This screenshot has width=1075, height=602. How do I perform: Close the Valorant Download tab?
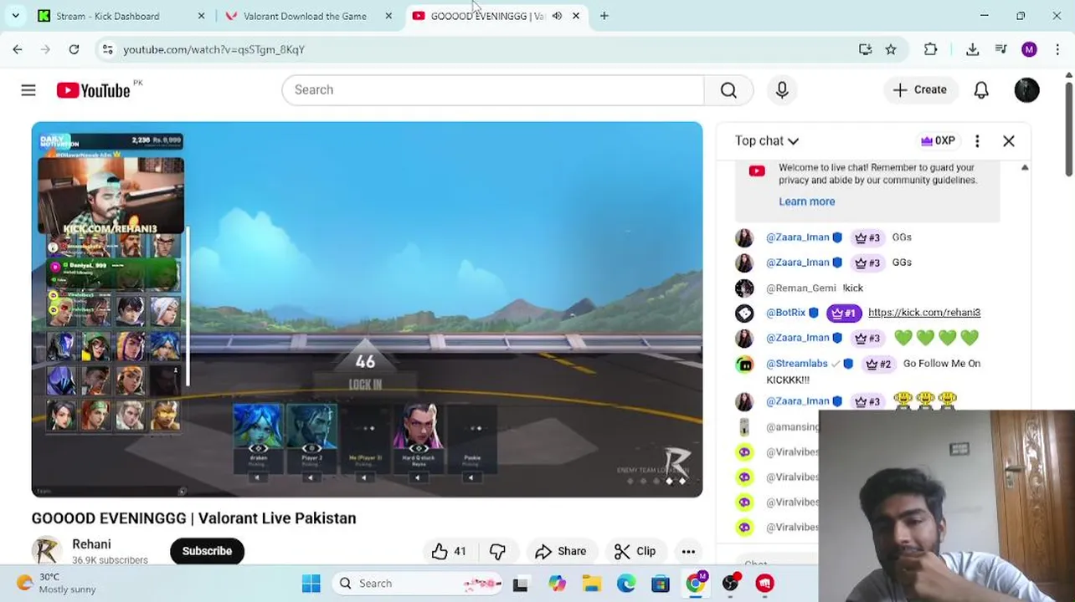pos(388,16)
